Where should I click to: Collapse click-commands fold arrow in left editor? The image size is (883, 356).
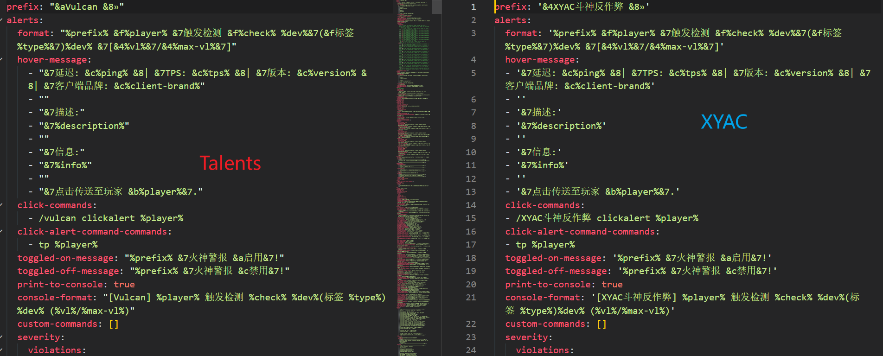(x=2, y=205)
